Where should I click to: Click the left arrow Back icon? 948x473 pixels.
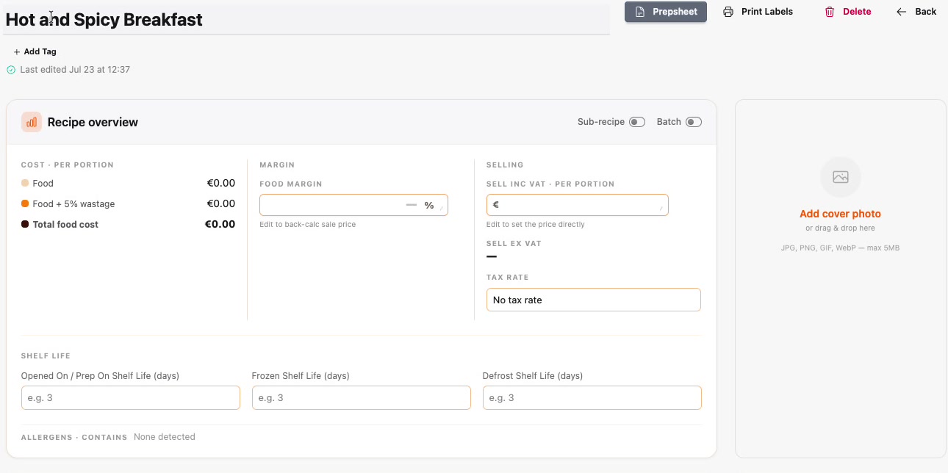click(x=902, y=12)
